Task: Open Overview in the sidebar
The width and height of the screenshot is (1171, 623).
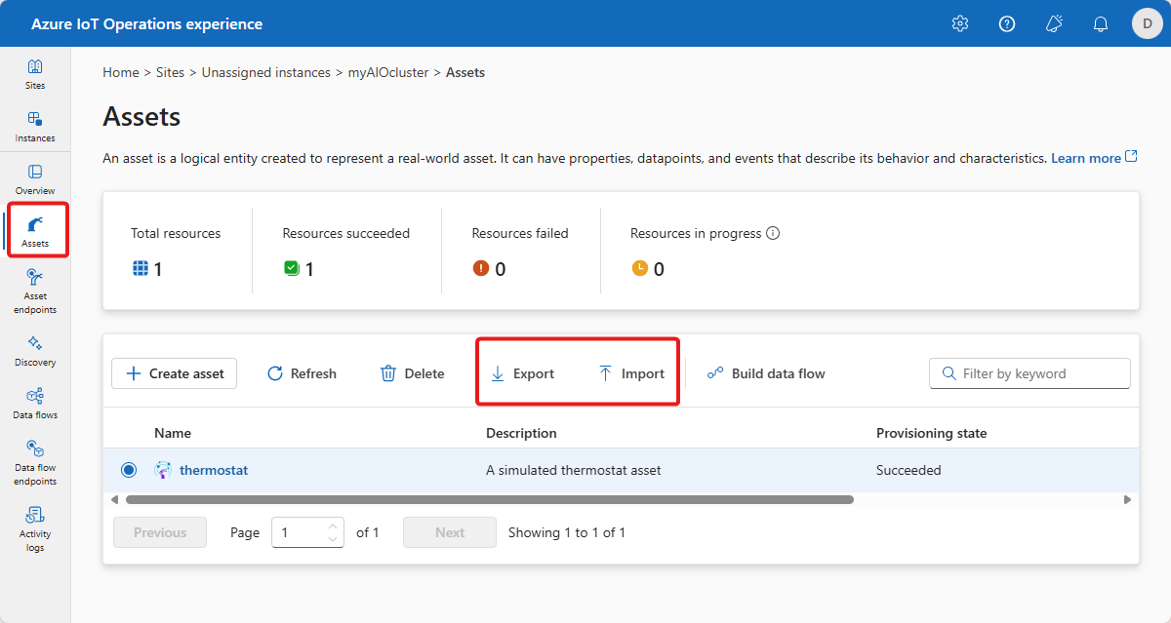Action: (x=35, y=179)
